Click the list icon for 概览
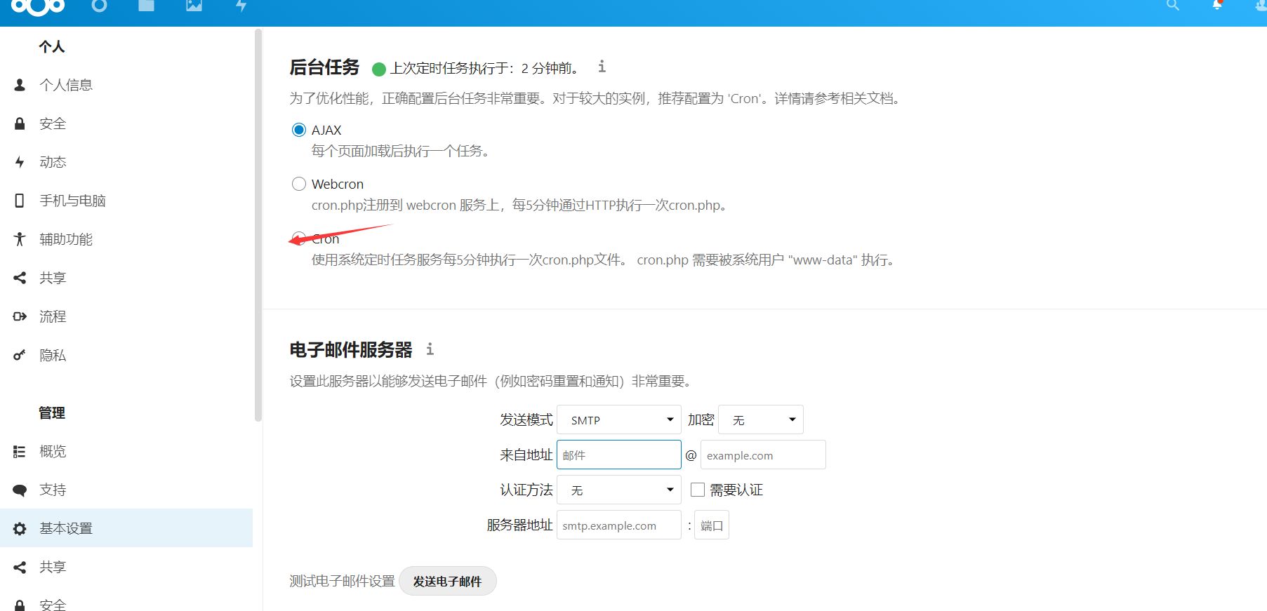The image size is (1267, 611). click(x=20, y=452)
